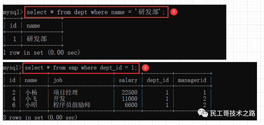The image size is (264, 125).
Task: Click id value 4 in 小飞's row
Action: pos(14,99)
